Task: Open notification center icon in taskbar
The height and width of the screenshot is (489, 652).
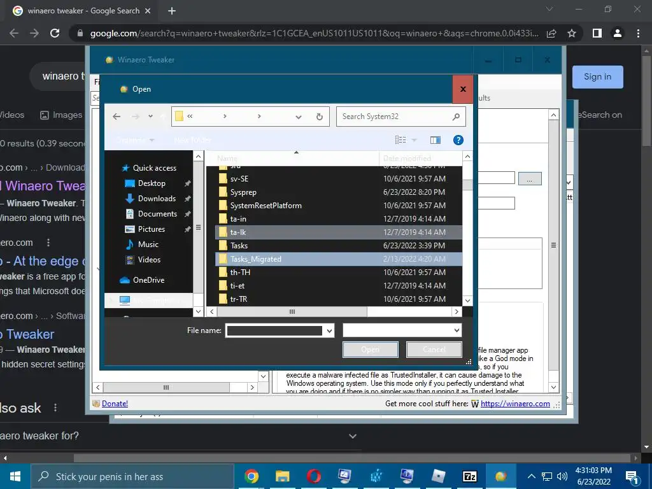Action: 632,477
